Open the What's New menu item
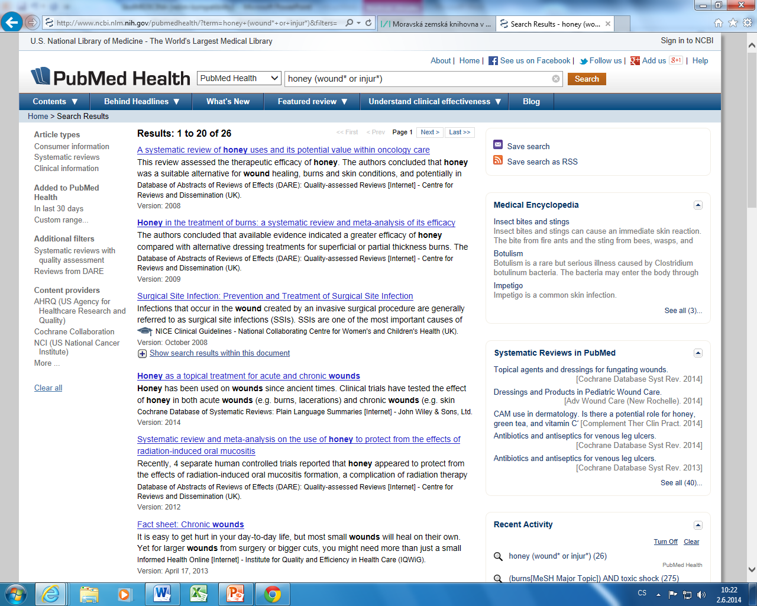 click(228, 102)
